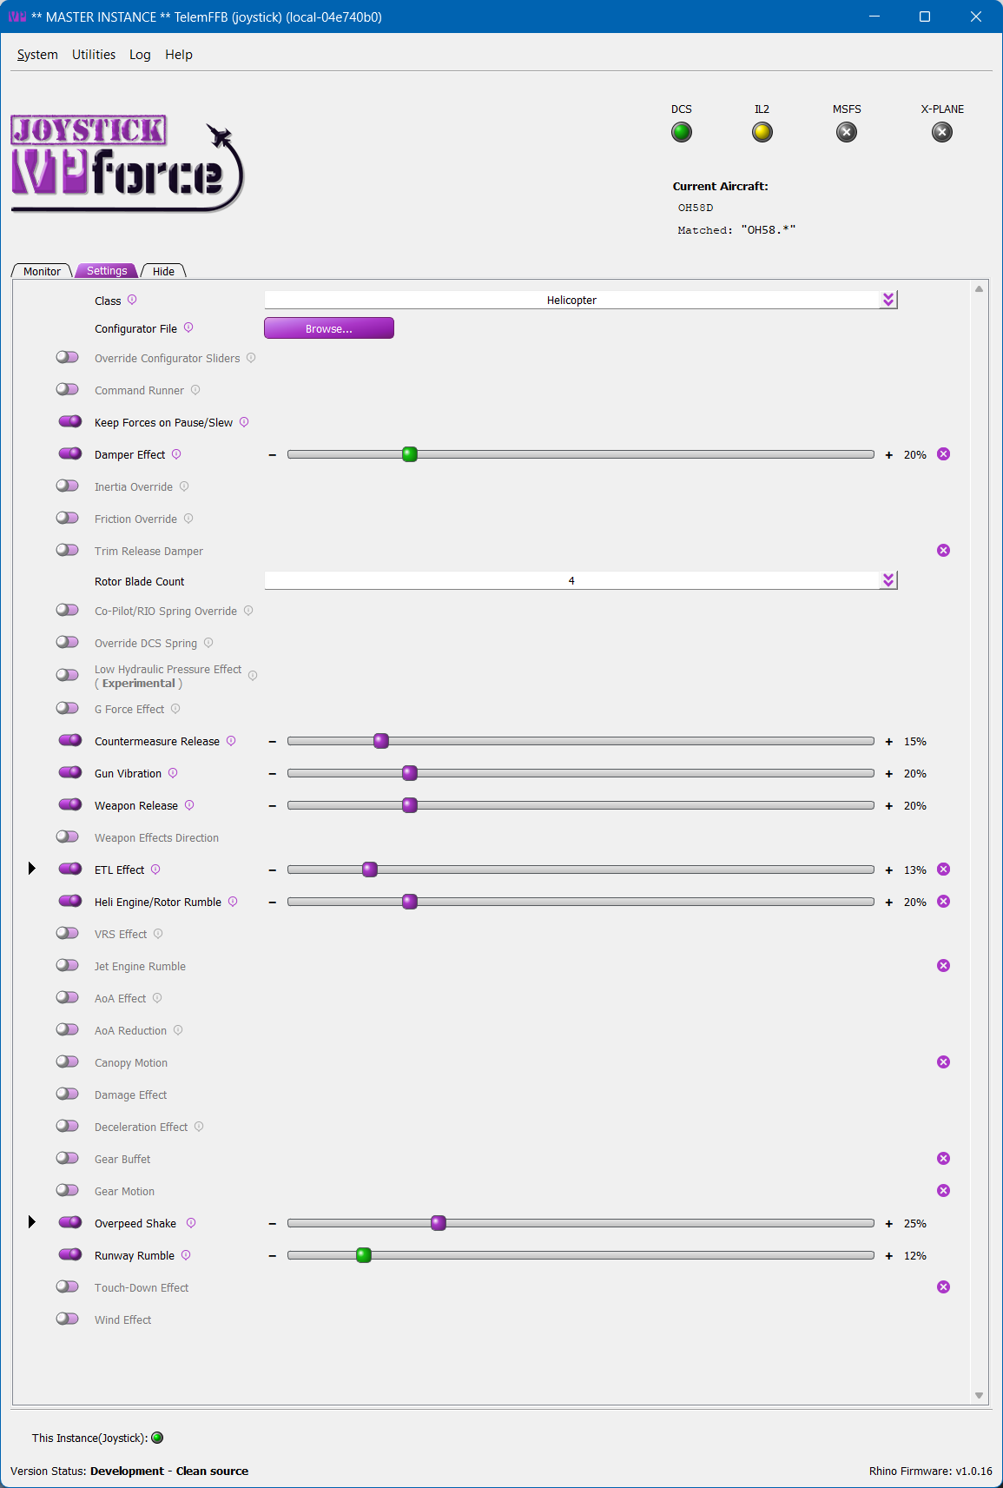The image size is (1003, 1488).
Task: Disable Keep Forces on Pause/Slew
Action: coord(69,422)
